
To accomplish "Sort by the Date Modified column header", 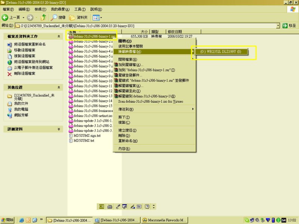I will point(184,32).
